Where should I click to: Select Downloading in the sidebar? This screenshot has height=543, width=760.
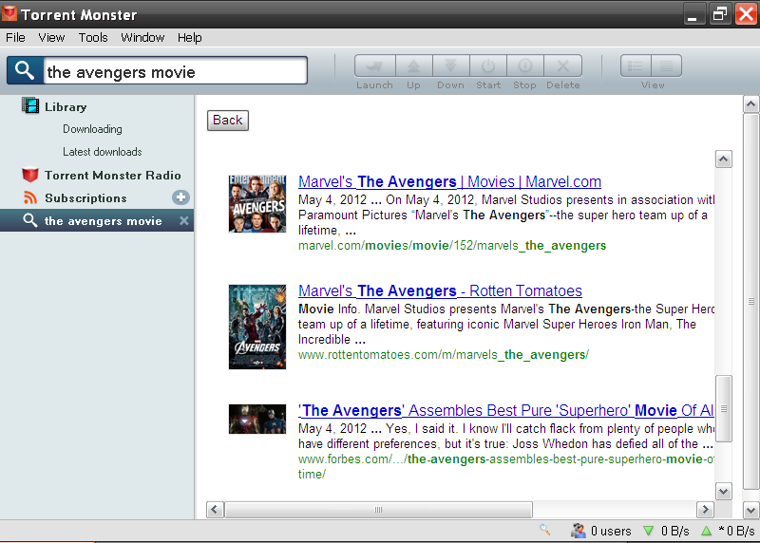[x=92, y=129]
